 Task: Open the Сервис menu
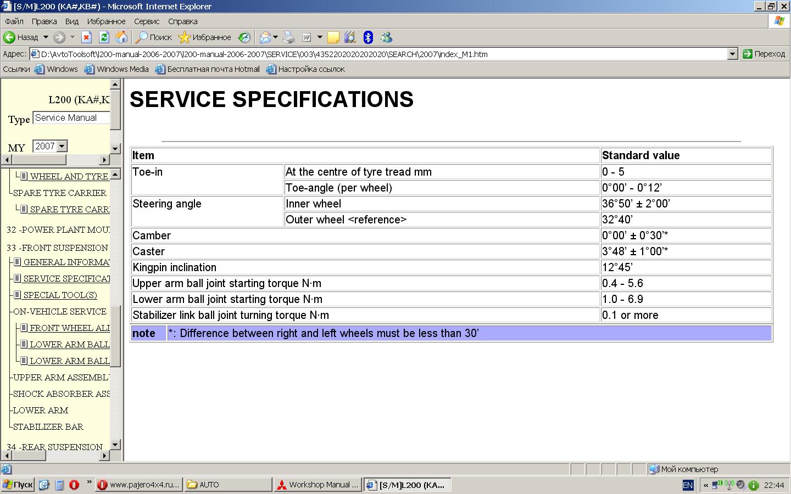147,21
